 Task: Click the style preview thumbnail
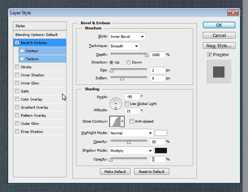click(x=219, y=72)
